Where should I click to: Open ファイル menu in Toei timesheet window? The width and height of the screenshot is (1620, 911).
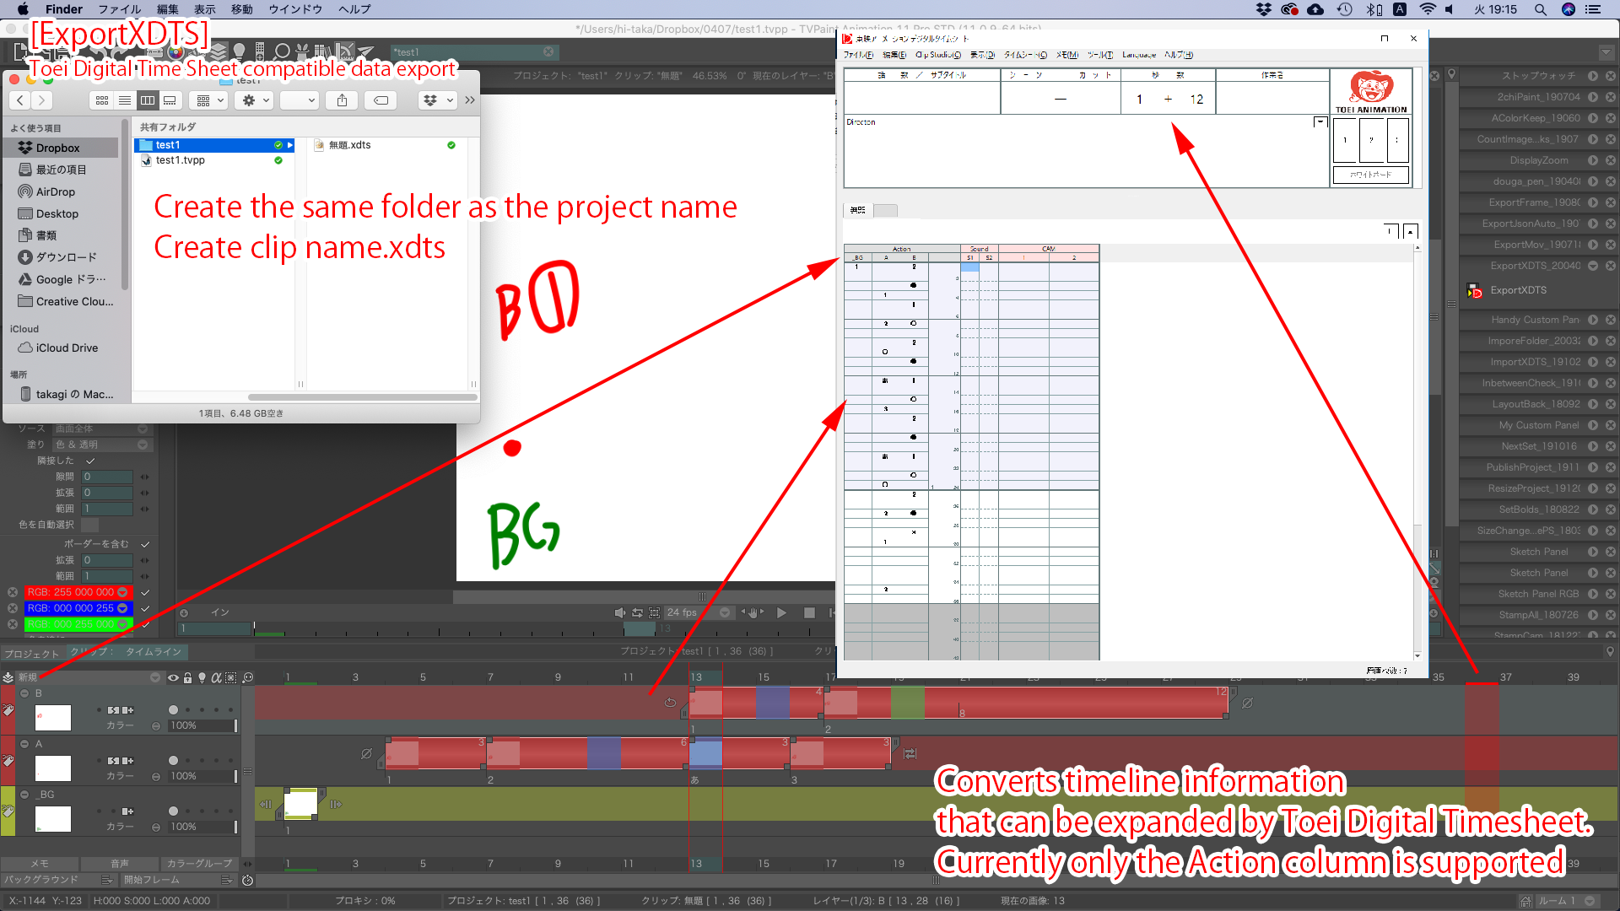[858, 55]
